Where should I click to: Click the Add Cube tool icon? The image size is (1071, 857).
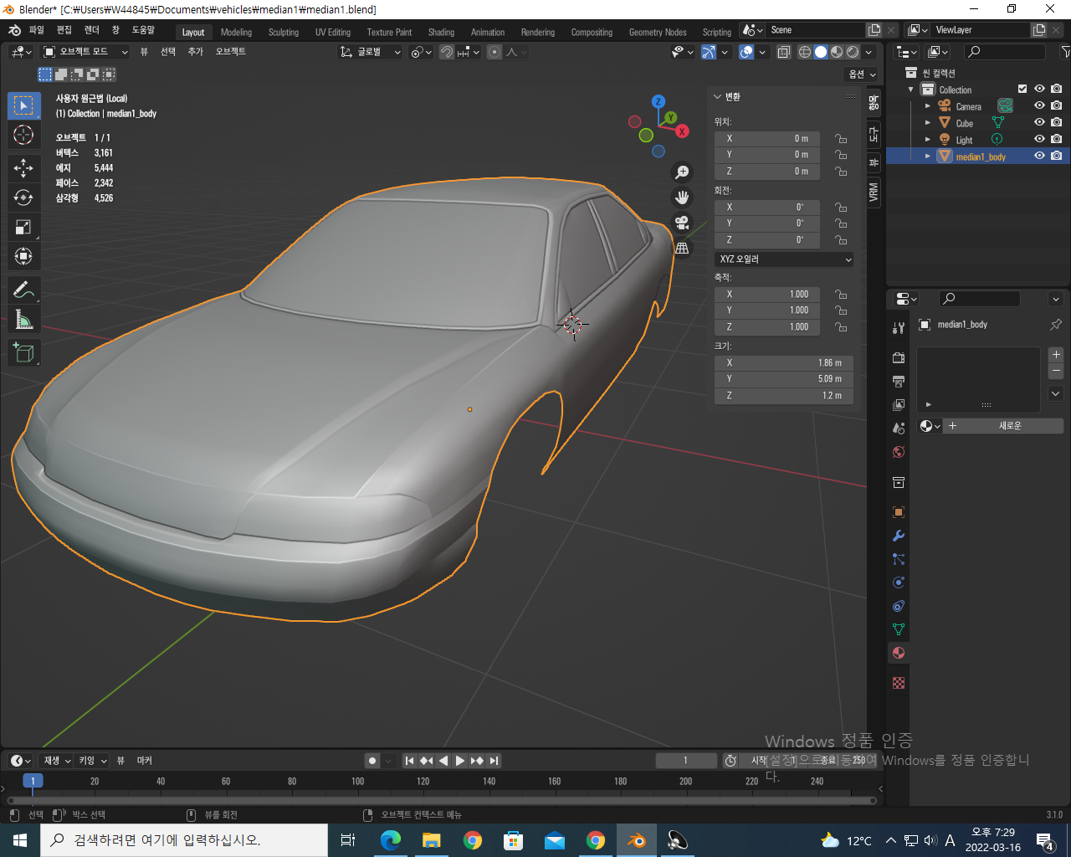pyautogui.click(x=23, y=352)
